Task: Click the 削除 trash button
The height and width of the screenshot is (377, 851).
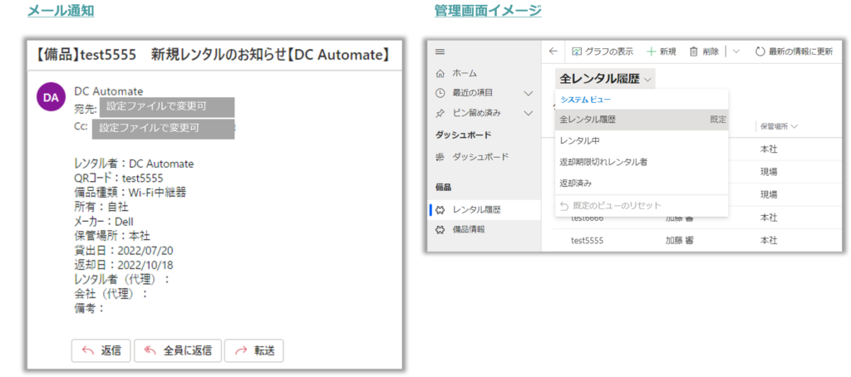Action: [704, 51]
